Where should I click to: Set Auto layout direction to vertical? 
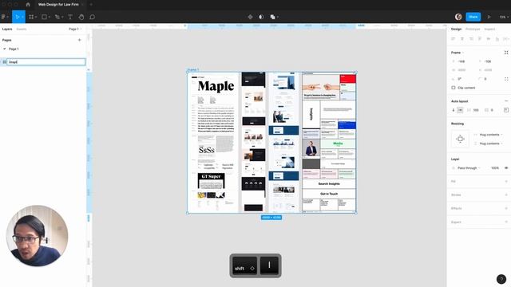(x=454, y=110)
